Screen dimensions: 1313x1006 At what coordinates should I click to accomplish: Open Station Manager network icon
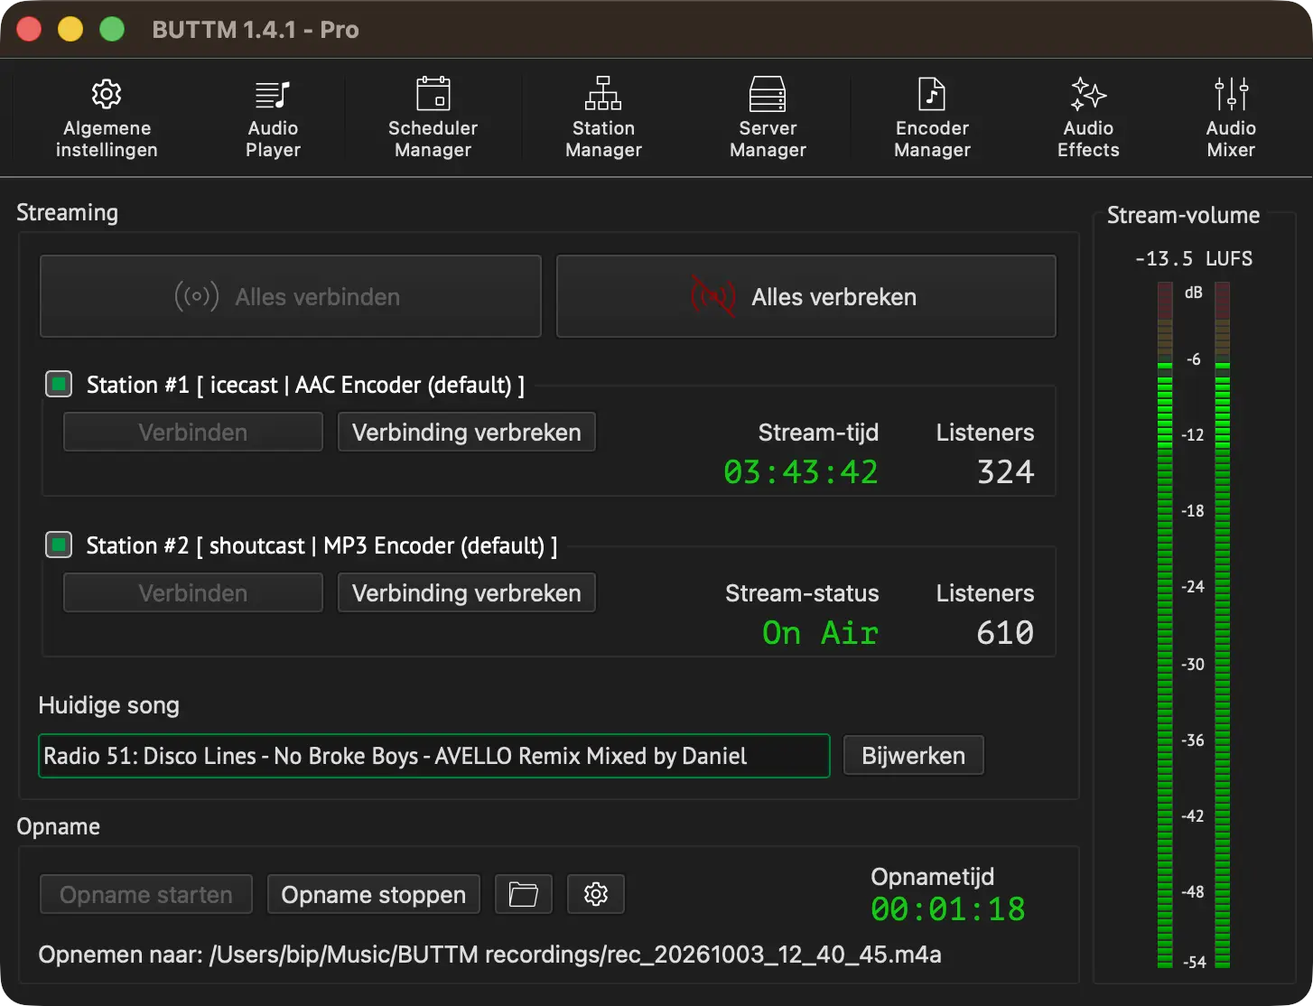pyautogui.click(x=603, y=94)
